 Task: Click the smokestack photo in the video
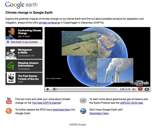(x=115, y=70)
